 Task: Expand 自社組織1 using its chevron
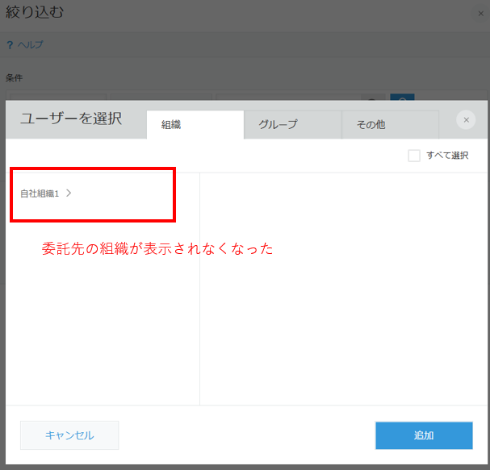click(69, 193)
